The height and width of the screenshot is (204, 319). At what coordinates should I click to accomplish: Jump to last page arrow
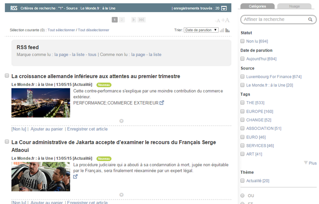pyautogui.click(x=141, y=20)
